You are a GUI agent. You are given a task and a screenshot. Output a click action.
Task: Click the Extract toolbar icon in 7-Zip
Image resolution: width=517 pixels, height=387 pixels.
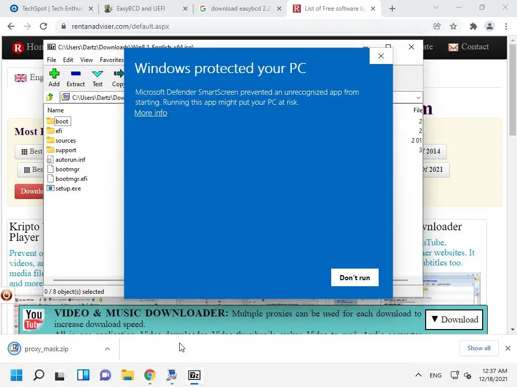(x=76, y=78)
